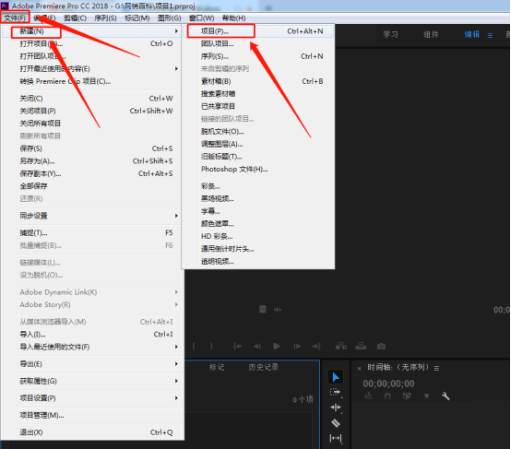The width and height of the screenshot is (511, 449).
Task: Toggle timeline snap magnet icon
Action: [387, 396]
